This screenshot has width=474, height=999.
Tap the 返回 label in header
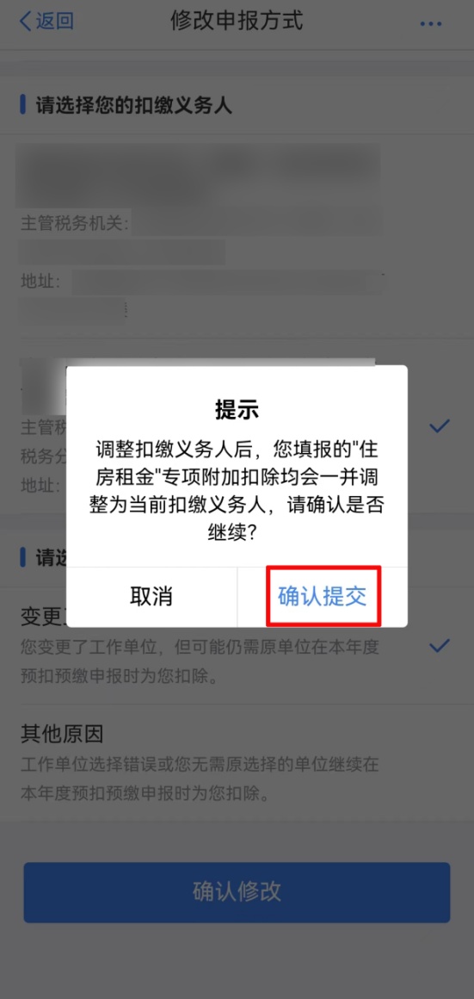pyautogui.click(x=55, y=22)
